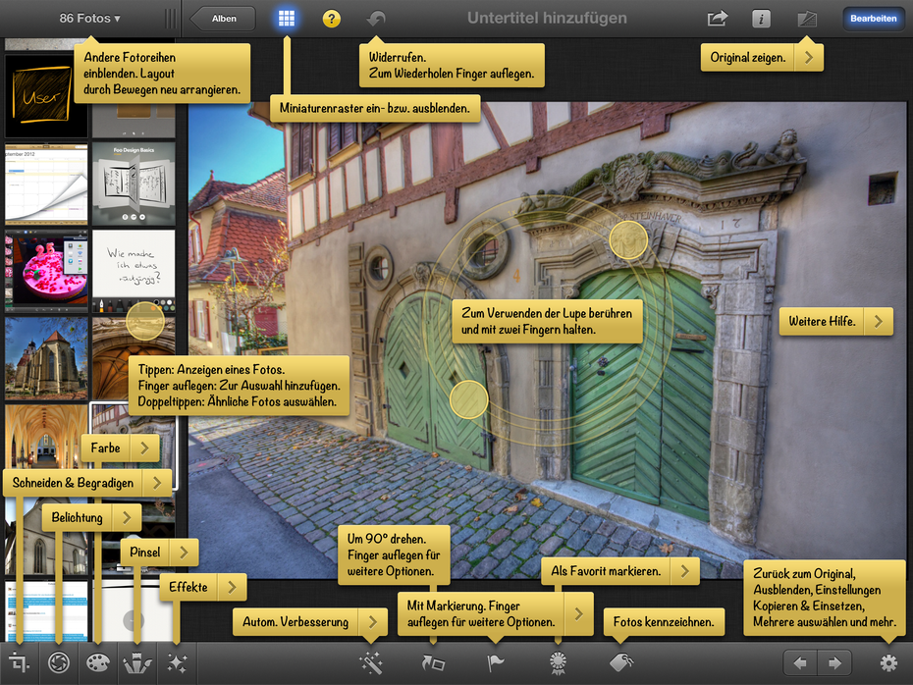Toggle the thumbnail grid button
Viewport: 913px width, 685px height.
tap(286, 19)
